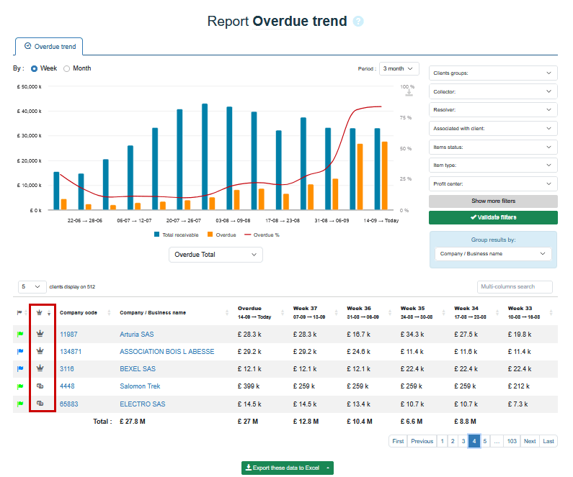Click the chart download icon
Image resolution: width=573 pixels, height=477 pixels.
point(409,93)
